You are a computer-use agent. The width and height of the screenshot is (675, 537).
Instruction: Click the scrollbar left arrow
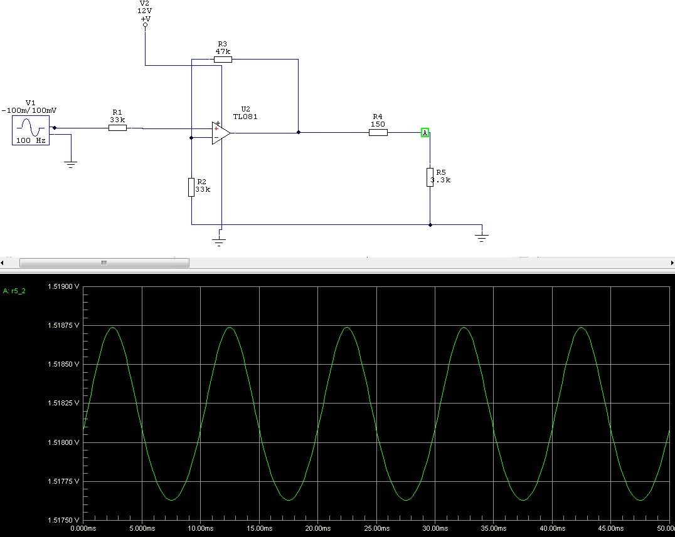2,263
